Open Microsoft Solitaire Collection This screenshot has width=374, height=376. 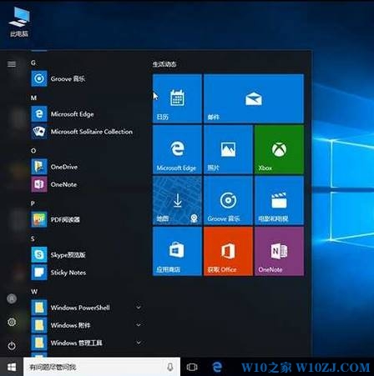pos(86,132)
